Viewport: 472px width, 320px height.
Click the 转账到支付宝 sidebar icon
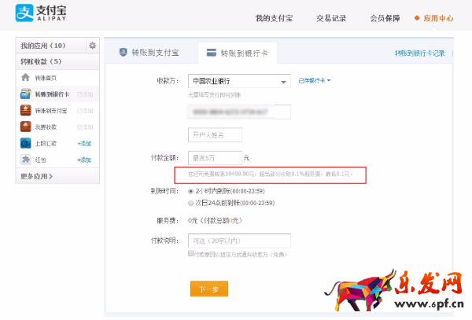click(x=26, y=110)
